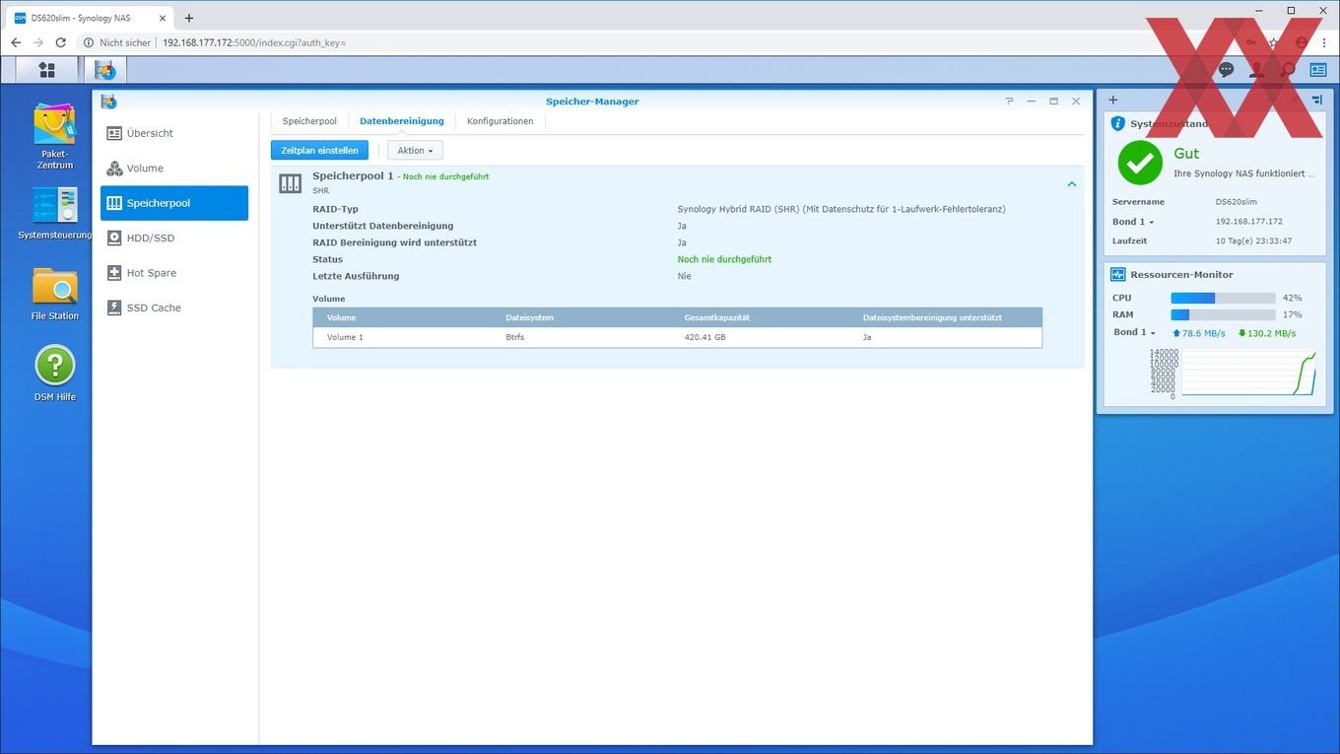Select Speicherpool in the sidebar
The height and width of the screenshot is (754, 1340).
[x=174, y=203]
